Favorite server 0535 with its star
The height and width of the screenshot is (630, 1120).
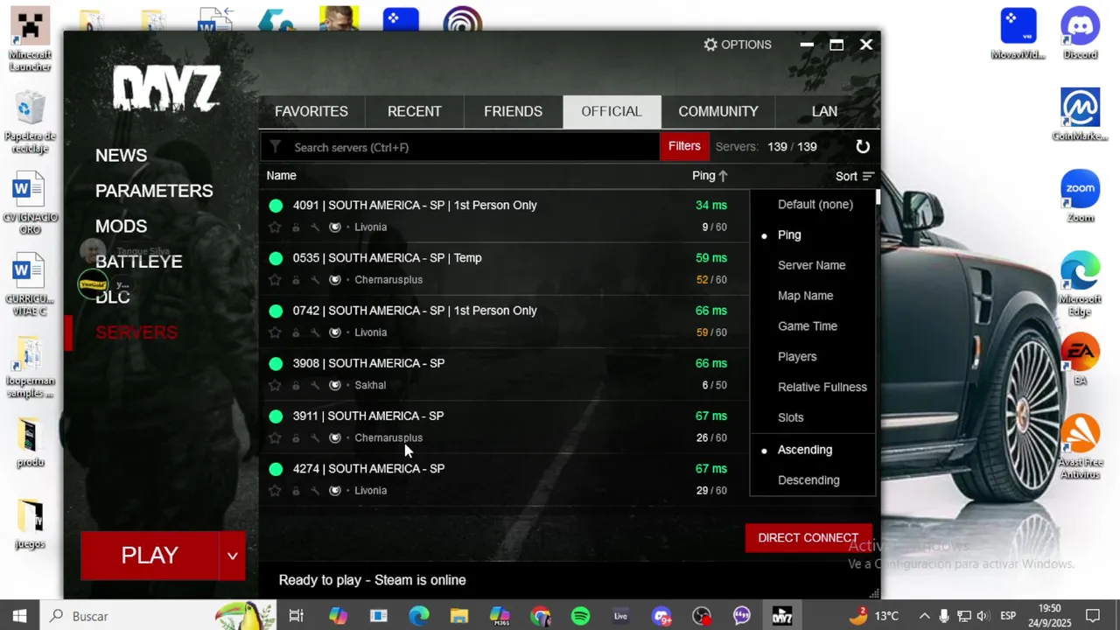tap(275, 280)
